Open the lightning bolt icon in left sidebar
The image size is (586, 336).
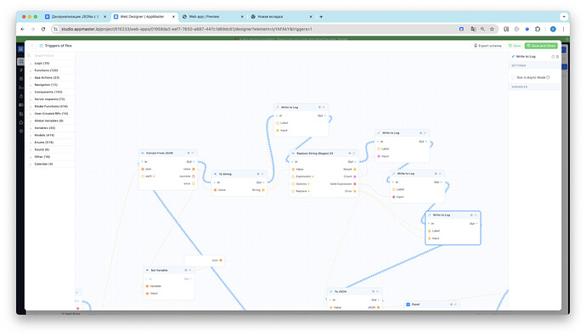pos(21,70)
